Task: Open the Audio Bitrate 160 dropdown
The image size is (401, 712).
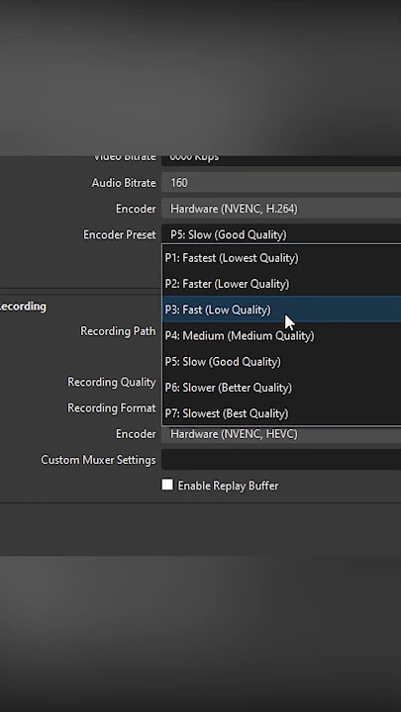Action: [x=281, y=183]
